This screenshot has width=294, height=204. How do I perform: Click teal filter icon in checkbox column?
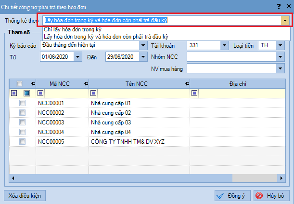26,93
